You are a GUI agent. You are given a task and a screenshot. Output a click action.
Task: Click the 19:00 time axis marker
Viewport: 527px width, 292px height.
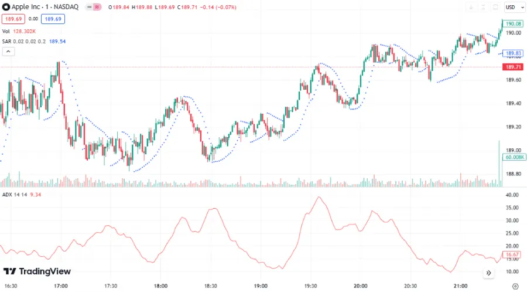point(261,286)
